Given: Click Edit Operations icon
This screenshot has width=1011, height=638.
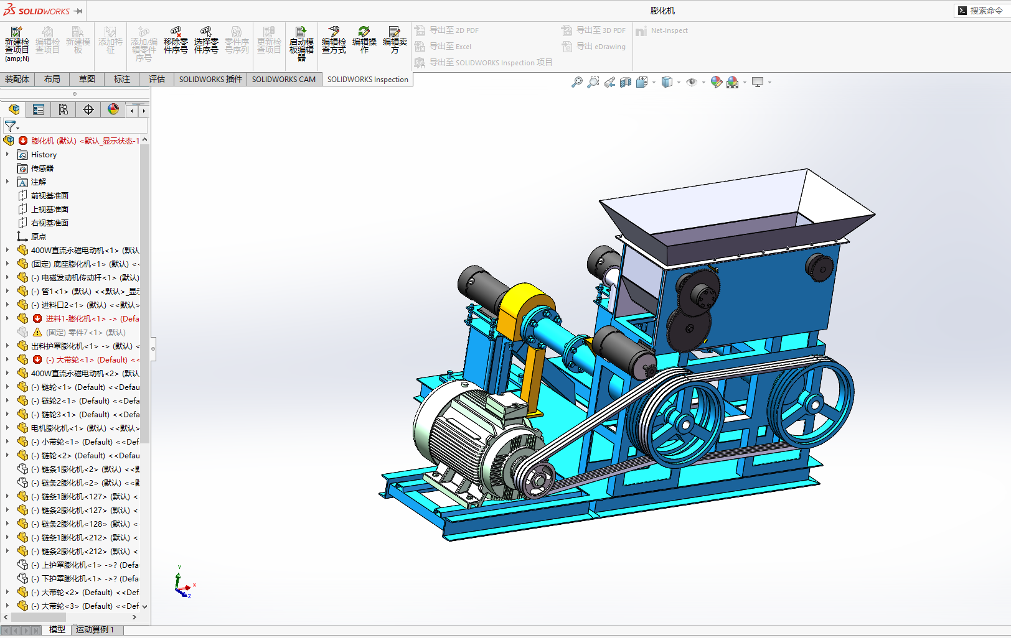Looking at the screenshot, I should coord(364,40).
